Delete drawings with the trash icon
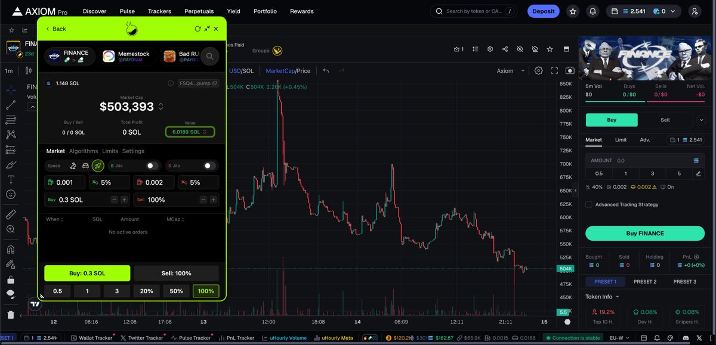The width and height of the screenshot is (716, 345). click(x=11, y=315)
